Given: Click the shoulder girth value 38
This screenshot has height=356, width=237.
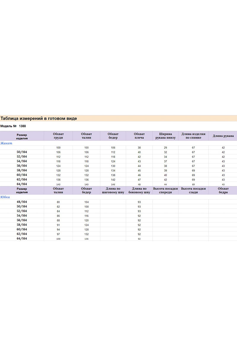Looking at the screenshot, I should 139,147.
